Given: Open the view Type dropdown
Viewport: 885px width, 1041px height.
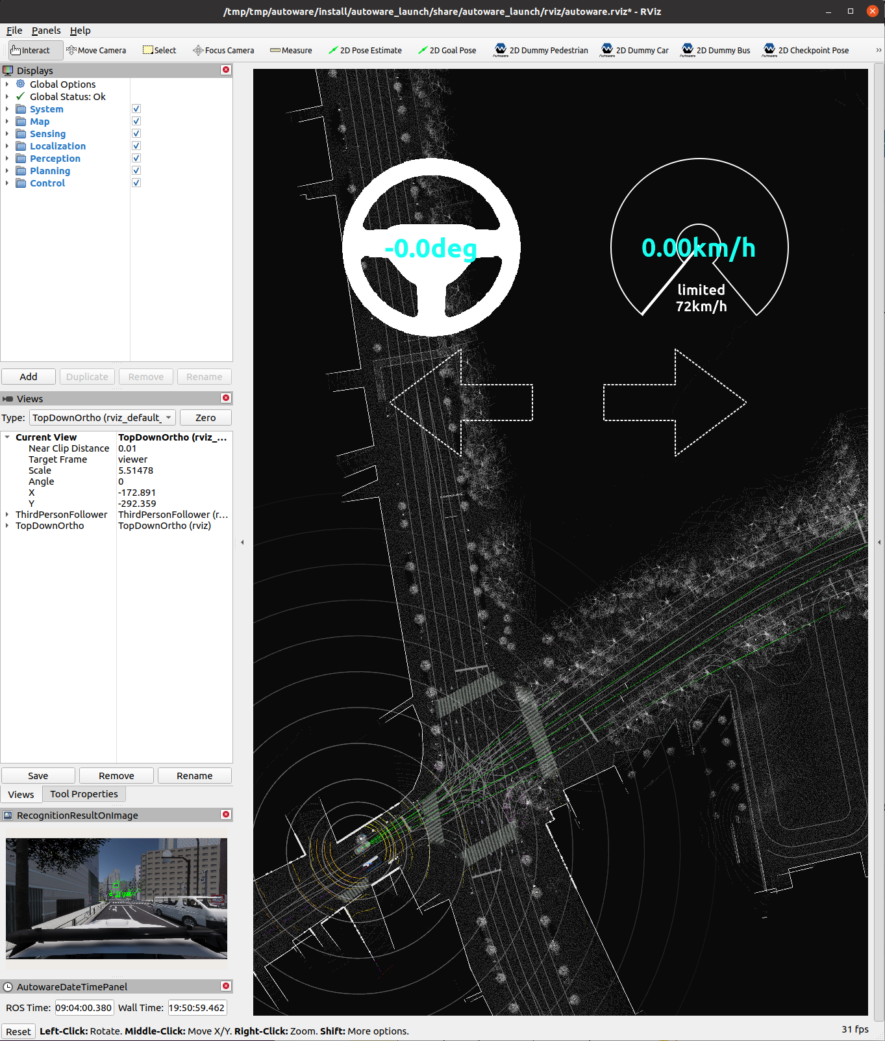Looking at the screenshot, I should (102, 418).
